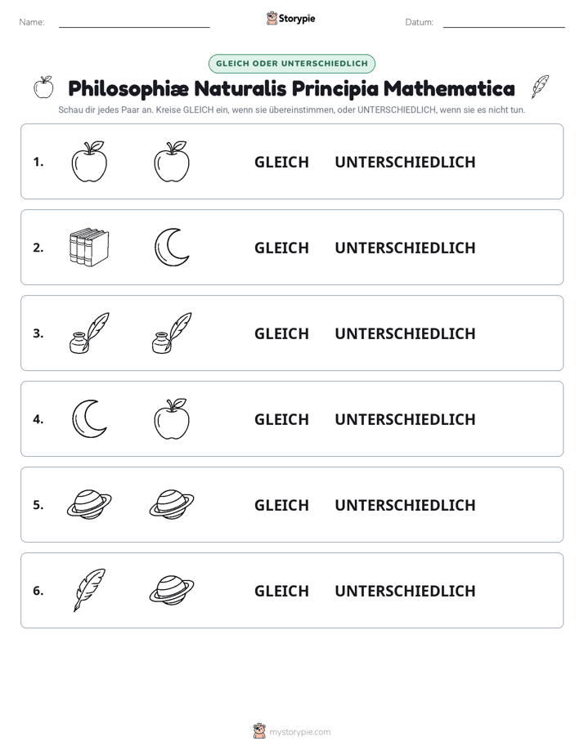Click the Storypie logo at top
Screen dimensions: 584x755
tap(290, 18)
